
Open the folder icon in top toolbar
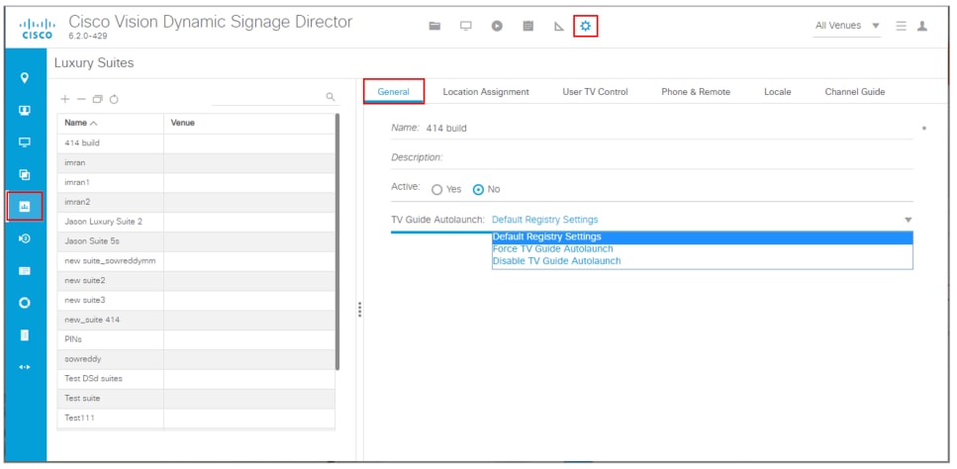tap(434, 26)
